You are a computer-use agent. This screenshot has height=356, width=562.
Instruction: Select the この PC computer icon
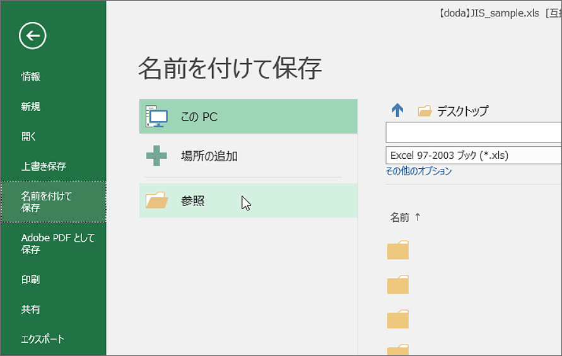point(156,117)
